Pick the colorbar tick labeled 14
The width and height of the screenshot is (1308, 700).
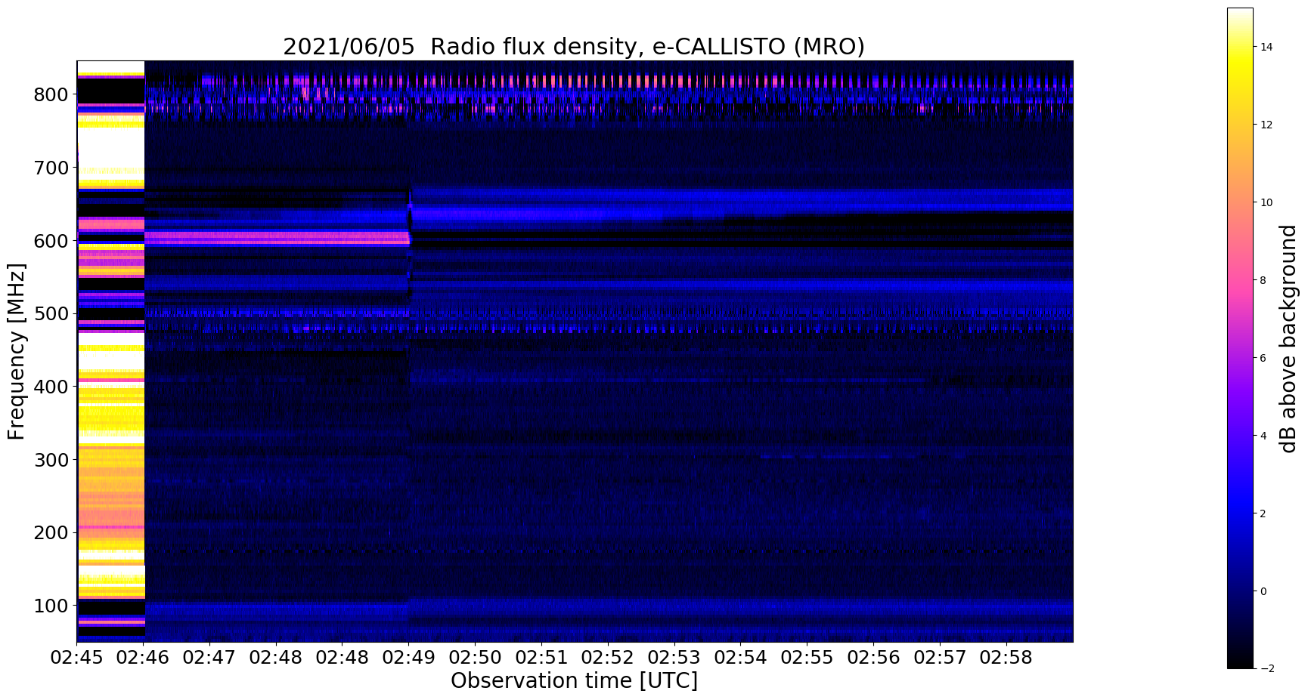[x=1266, y=47]
